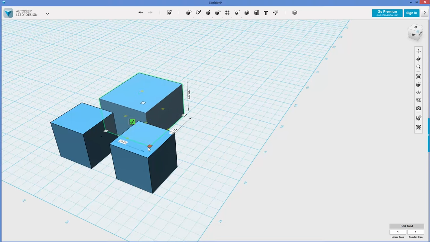Open the Transform tool in the toolbar
Screen dimensions: 430x242
tap(170, 13)
